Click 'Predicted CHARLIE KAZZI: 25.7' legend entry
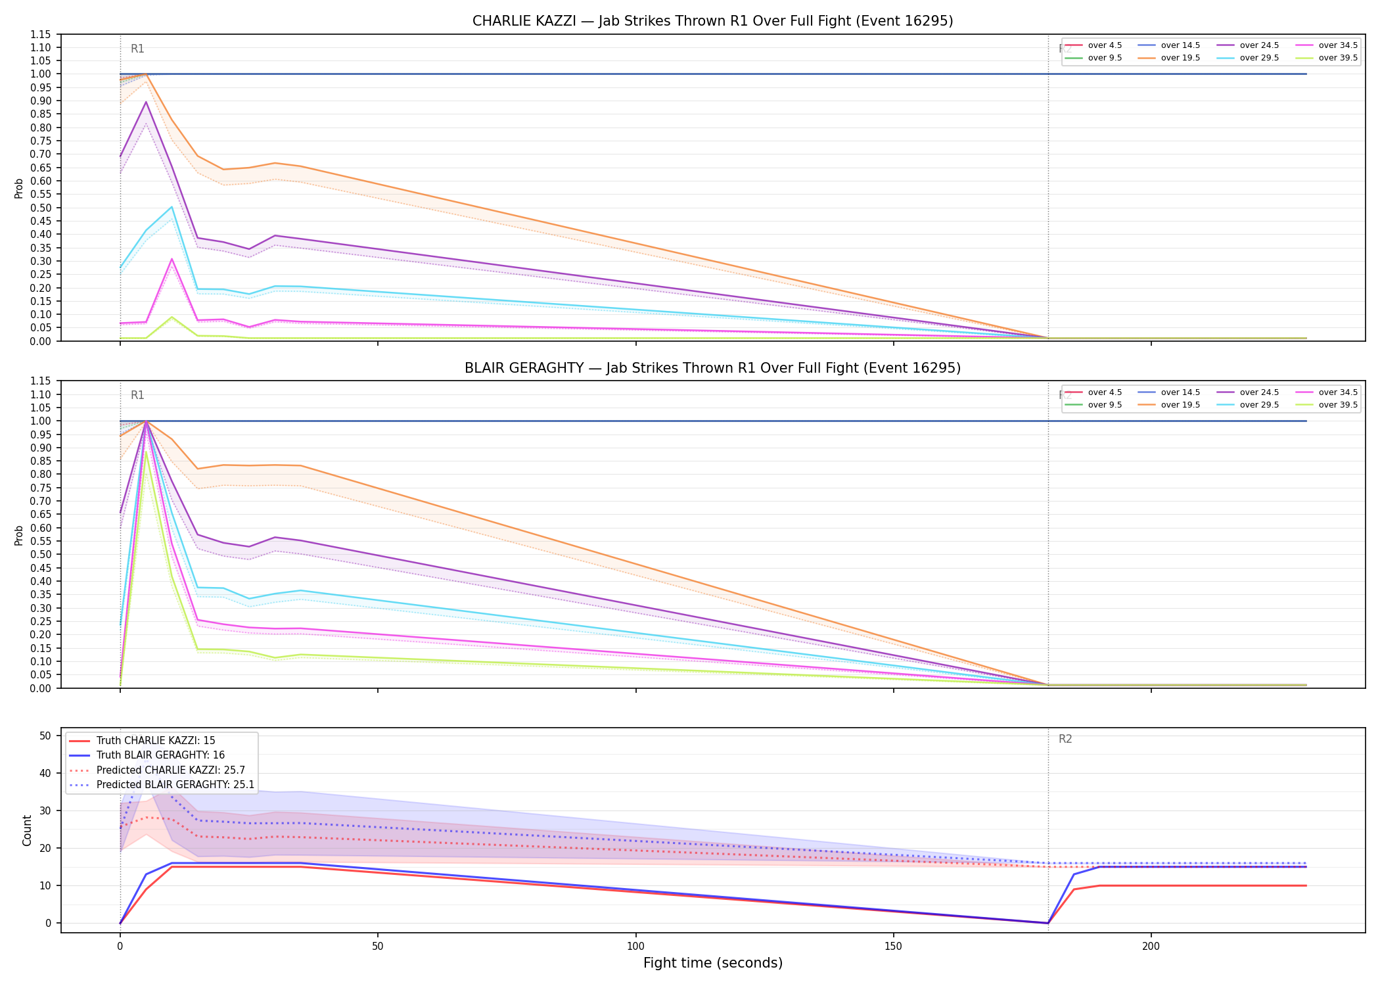Viewport: 1380px width, 986px height. point(158,770)
